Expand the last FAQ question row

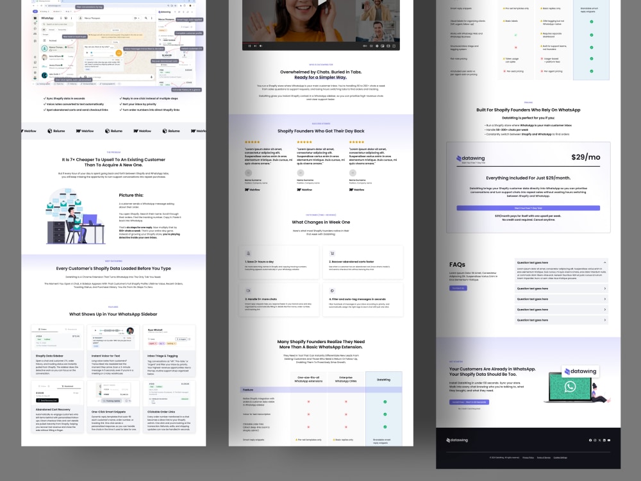coord(562,320)
